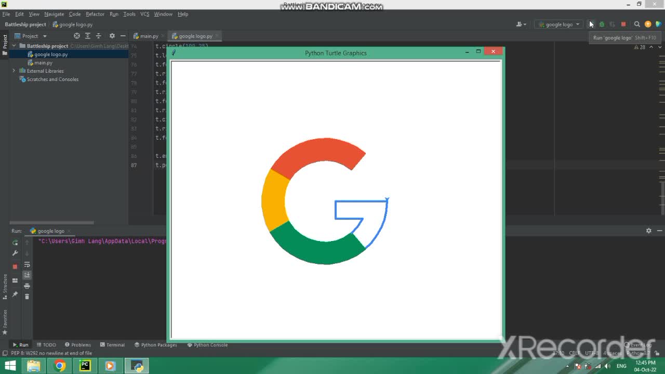Open the JetBrains Toolbox colored icon at top right
The image size is (665, 374).
659,24
